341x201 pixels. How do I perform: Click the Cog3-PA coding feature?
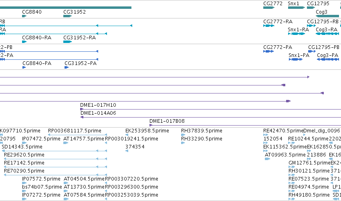[328, 59]
